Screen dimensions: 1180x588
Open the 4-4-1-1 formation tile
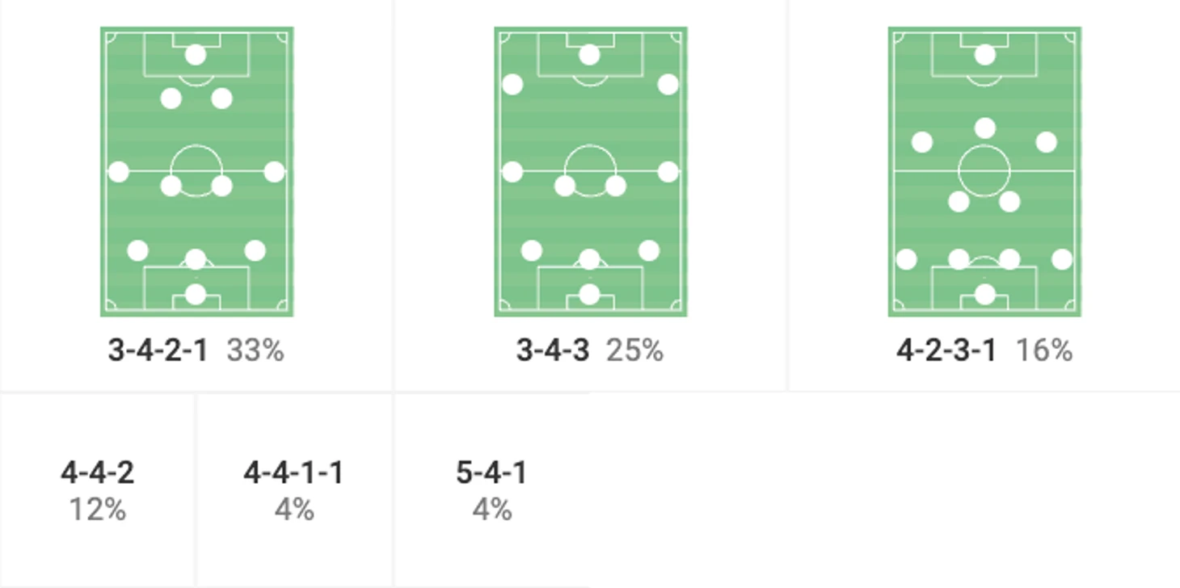pyautogui.click(x=294, y=489)
